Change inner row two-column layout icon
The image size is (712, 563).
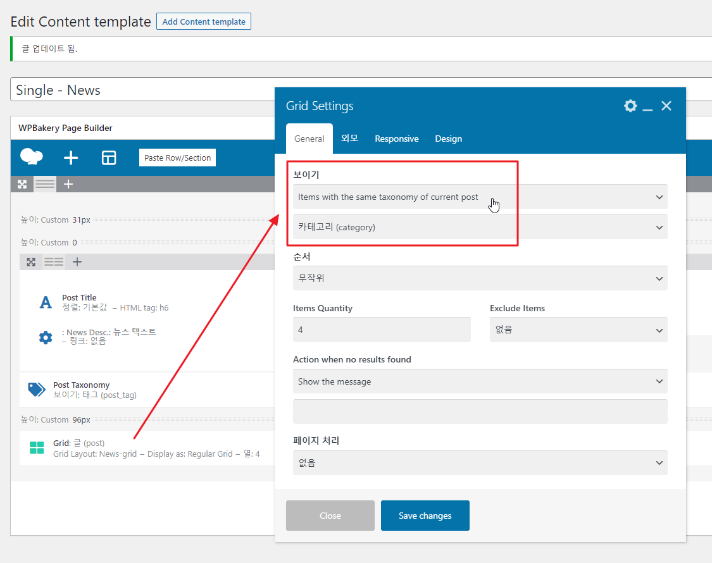pyautogui.click(x=54, y=262)
